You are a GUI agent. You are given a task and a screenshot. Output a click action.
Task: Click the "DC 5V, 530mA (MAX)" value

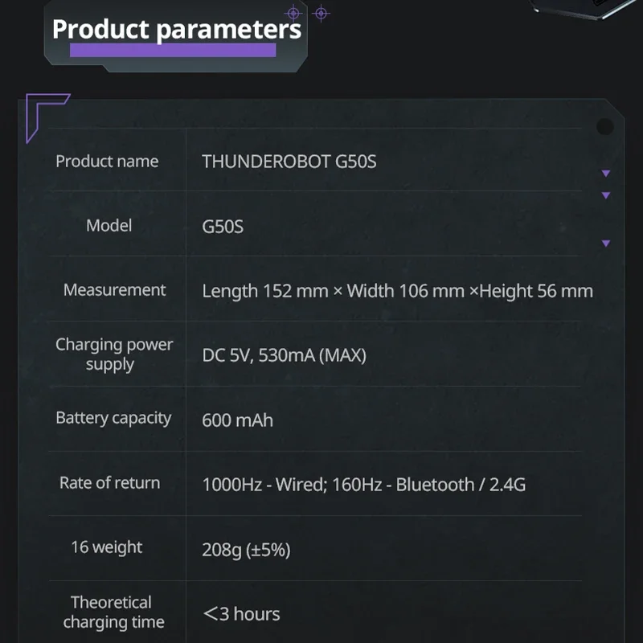coord(284,355)
